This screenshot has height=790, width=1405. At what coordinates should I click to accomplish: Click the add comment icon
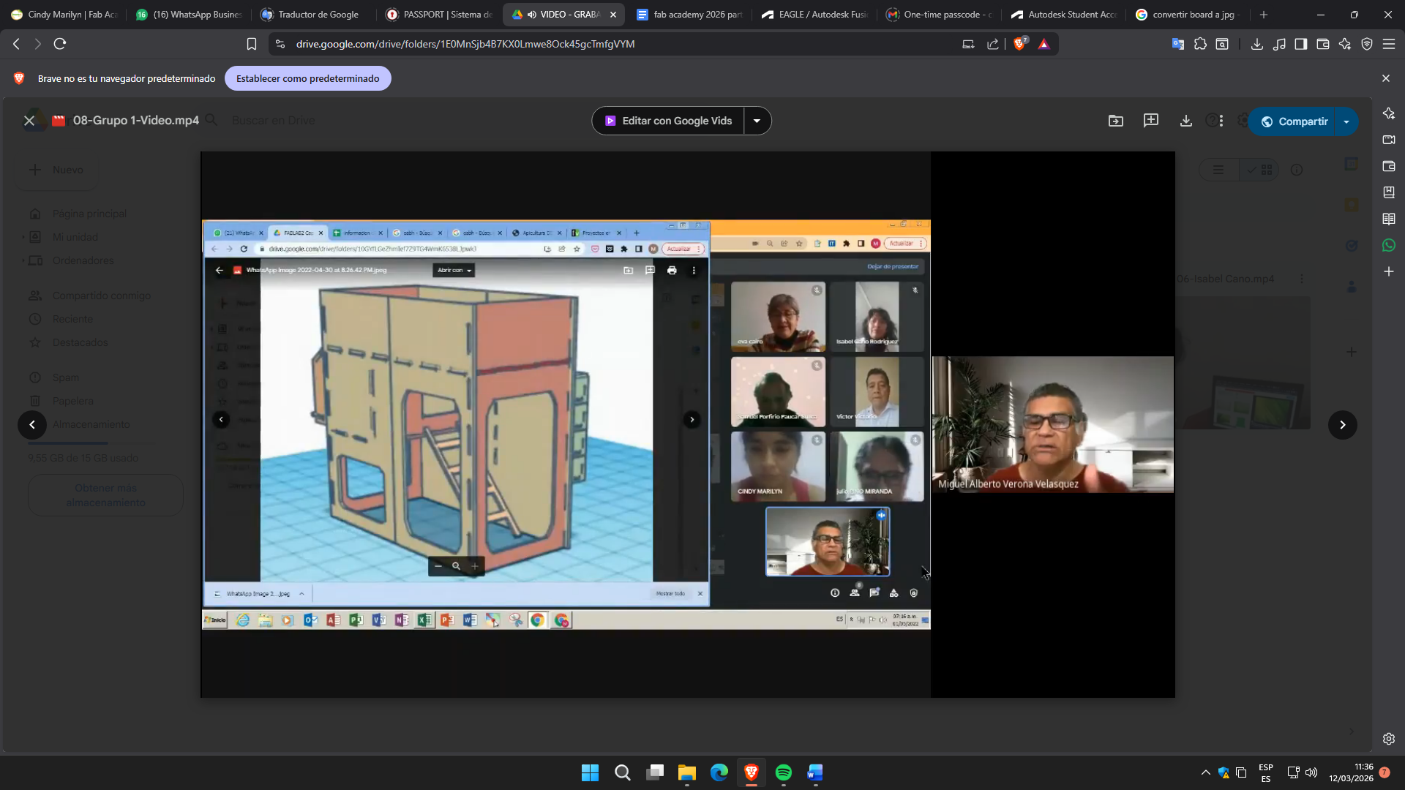(x=1150, y=121)
